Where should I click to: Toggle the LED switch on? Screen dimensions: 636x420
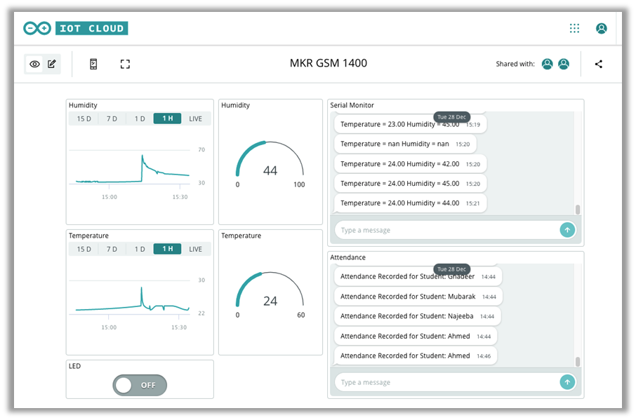(140, 385)
